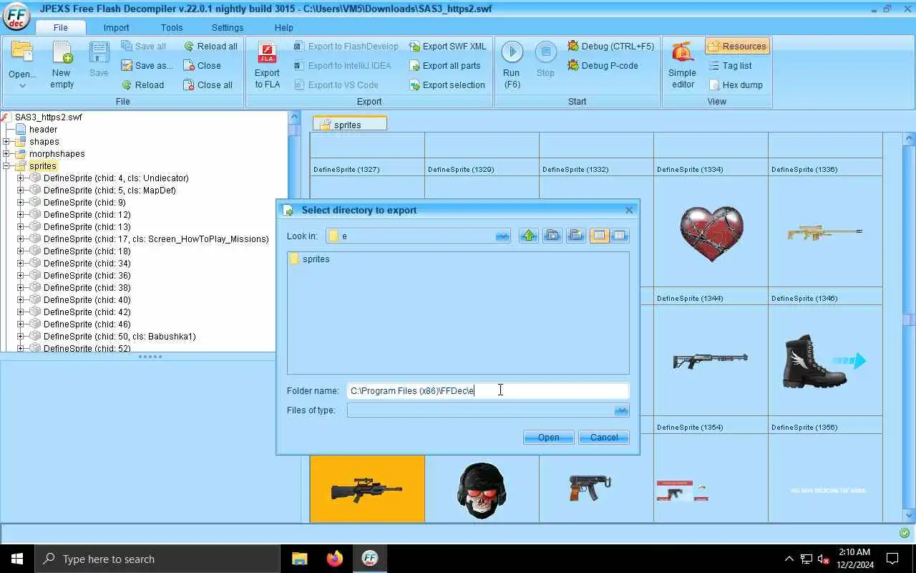The height and width of the screenshot is (573, 916).
Task: Switch dialog to Details view
Action: pos(620,236)
